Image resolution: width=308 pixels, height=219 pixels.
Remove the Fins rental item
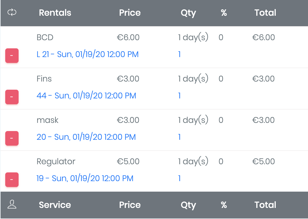(x=12, y=97)
